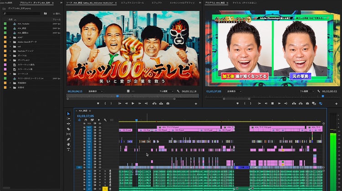
Task: Toggle lock on video track V1
Action: click(x=84, y=167)
